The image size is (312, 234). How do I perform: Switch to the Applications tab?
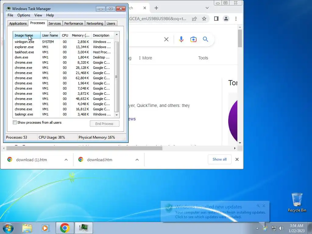pyautogui.click(x=18, y=23)
